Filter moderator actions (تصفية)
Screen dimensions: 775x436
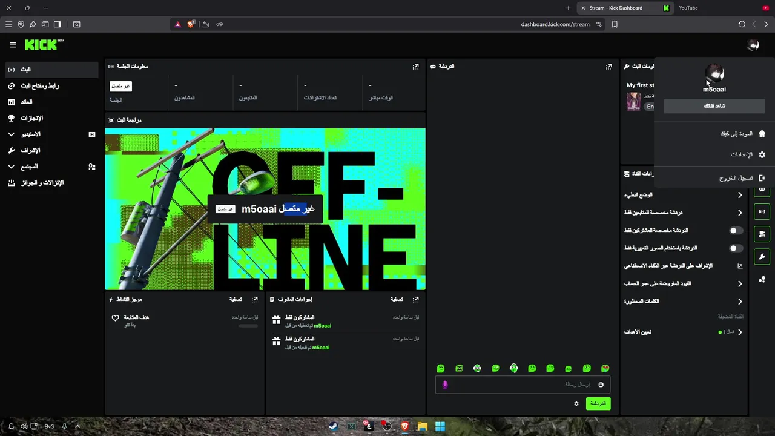click(x=397, y=299)
